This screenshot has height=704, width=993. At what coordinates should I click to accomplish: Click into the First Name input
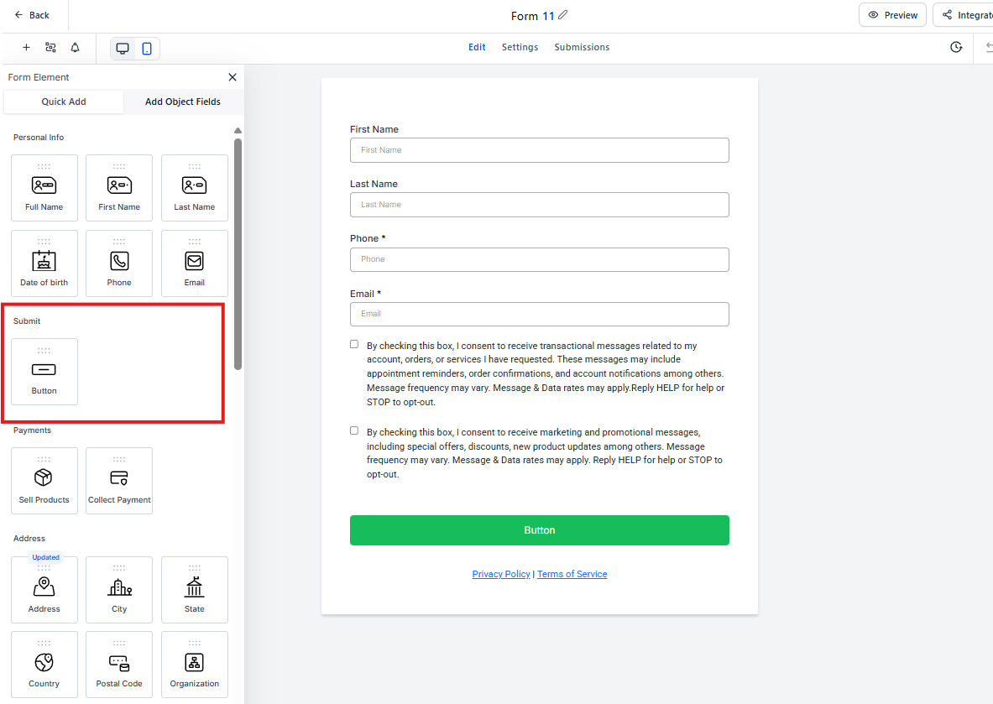[539, 150]
